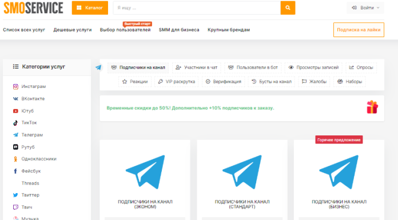
Task: Click the Горячее предложение badge
Action: click(x=339, y=140)
